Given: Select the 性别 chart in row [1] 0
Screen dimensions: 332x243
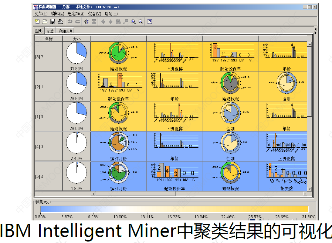Looking at the screenshot, I should click(231, 117).
